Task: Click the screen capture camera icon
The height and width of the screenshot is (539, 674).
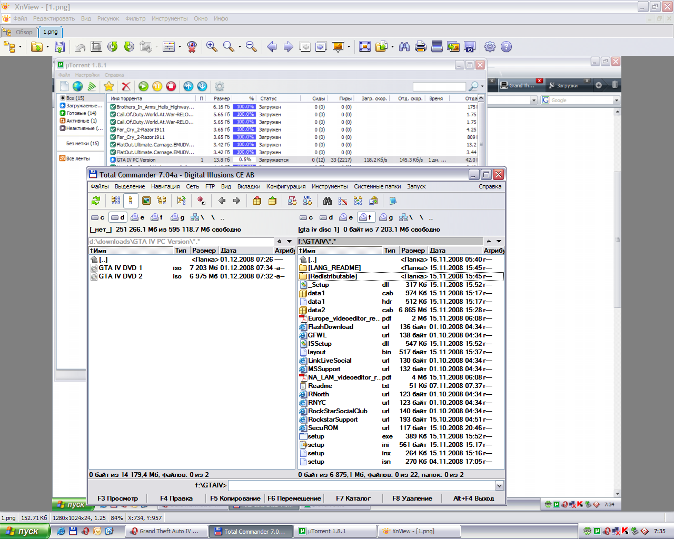Action: [470, 47]
